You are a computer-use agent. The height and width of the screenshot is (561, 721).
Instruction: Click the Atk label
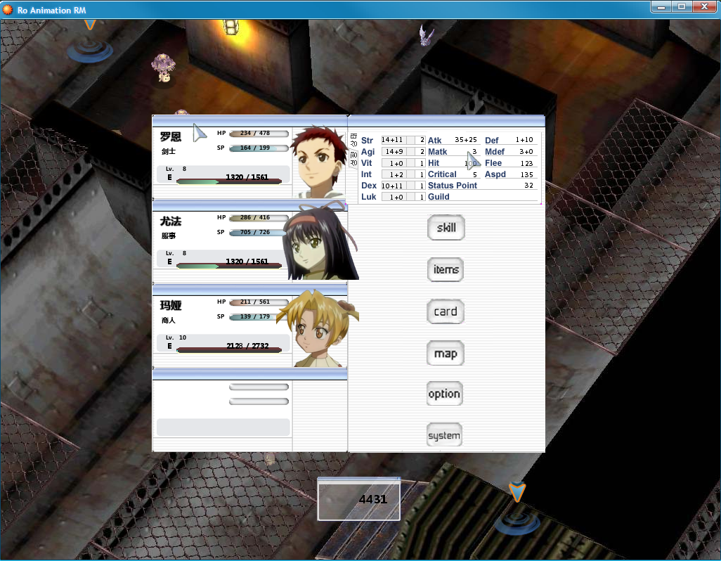pyautogui.click(x=434, y=141)
